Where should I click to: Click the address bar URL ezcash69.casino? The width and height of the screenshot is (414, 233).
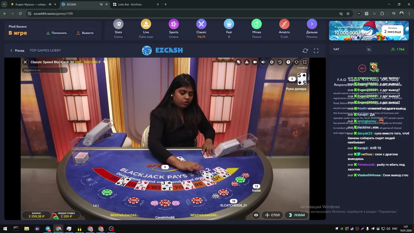[53, 14]
